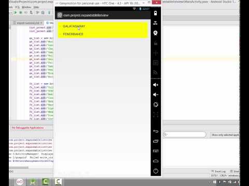The width and height of the screenshot is (249, 186).
Task: Click the green Run button in Android Studio toolbar
Action: [16, 12]
